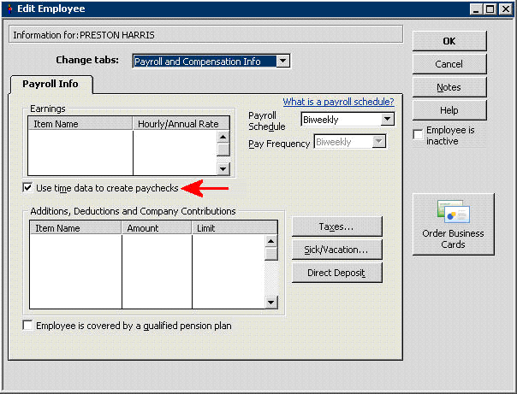Minimize the Edit Employee window
This screenshot has width=517, height=394.
(x=476, y=9)
